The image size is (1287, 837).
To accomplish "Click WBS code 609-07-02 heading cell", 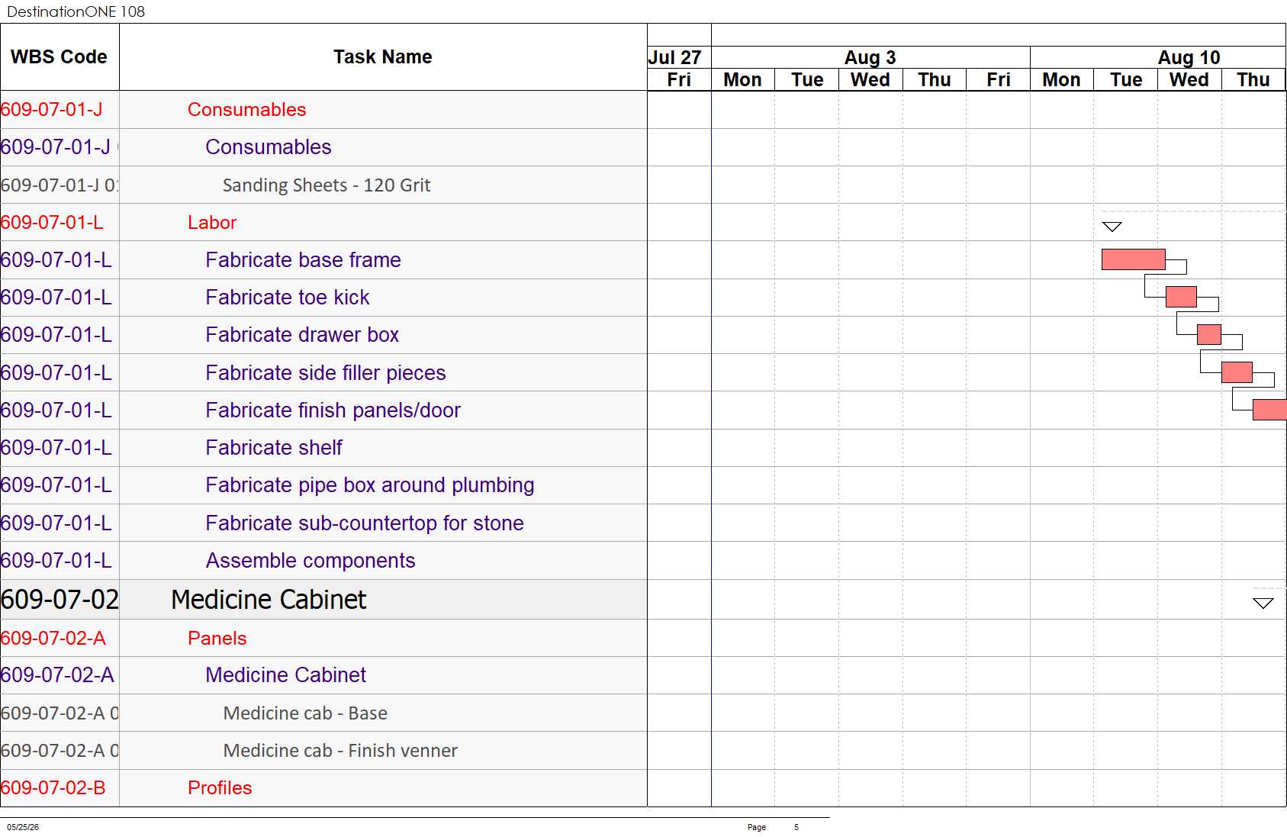I will (x=60, y=600).
